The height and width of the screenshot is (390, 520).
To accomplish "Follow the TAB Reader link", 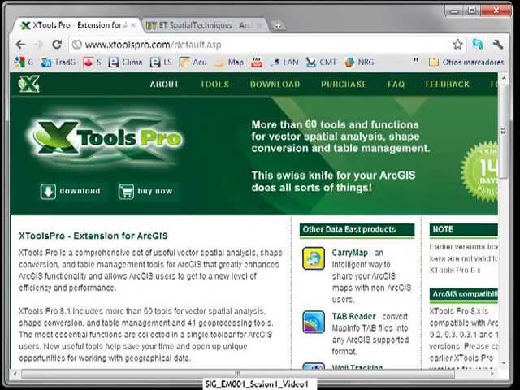I will tap(354, 316).
